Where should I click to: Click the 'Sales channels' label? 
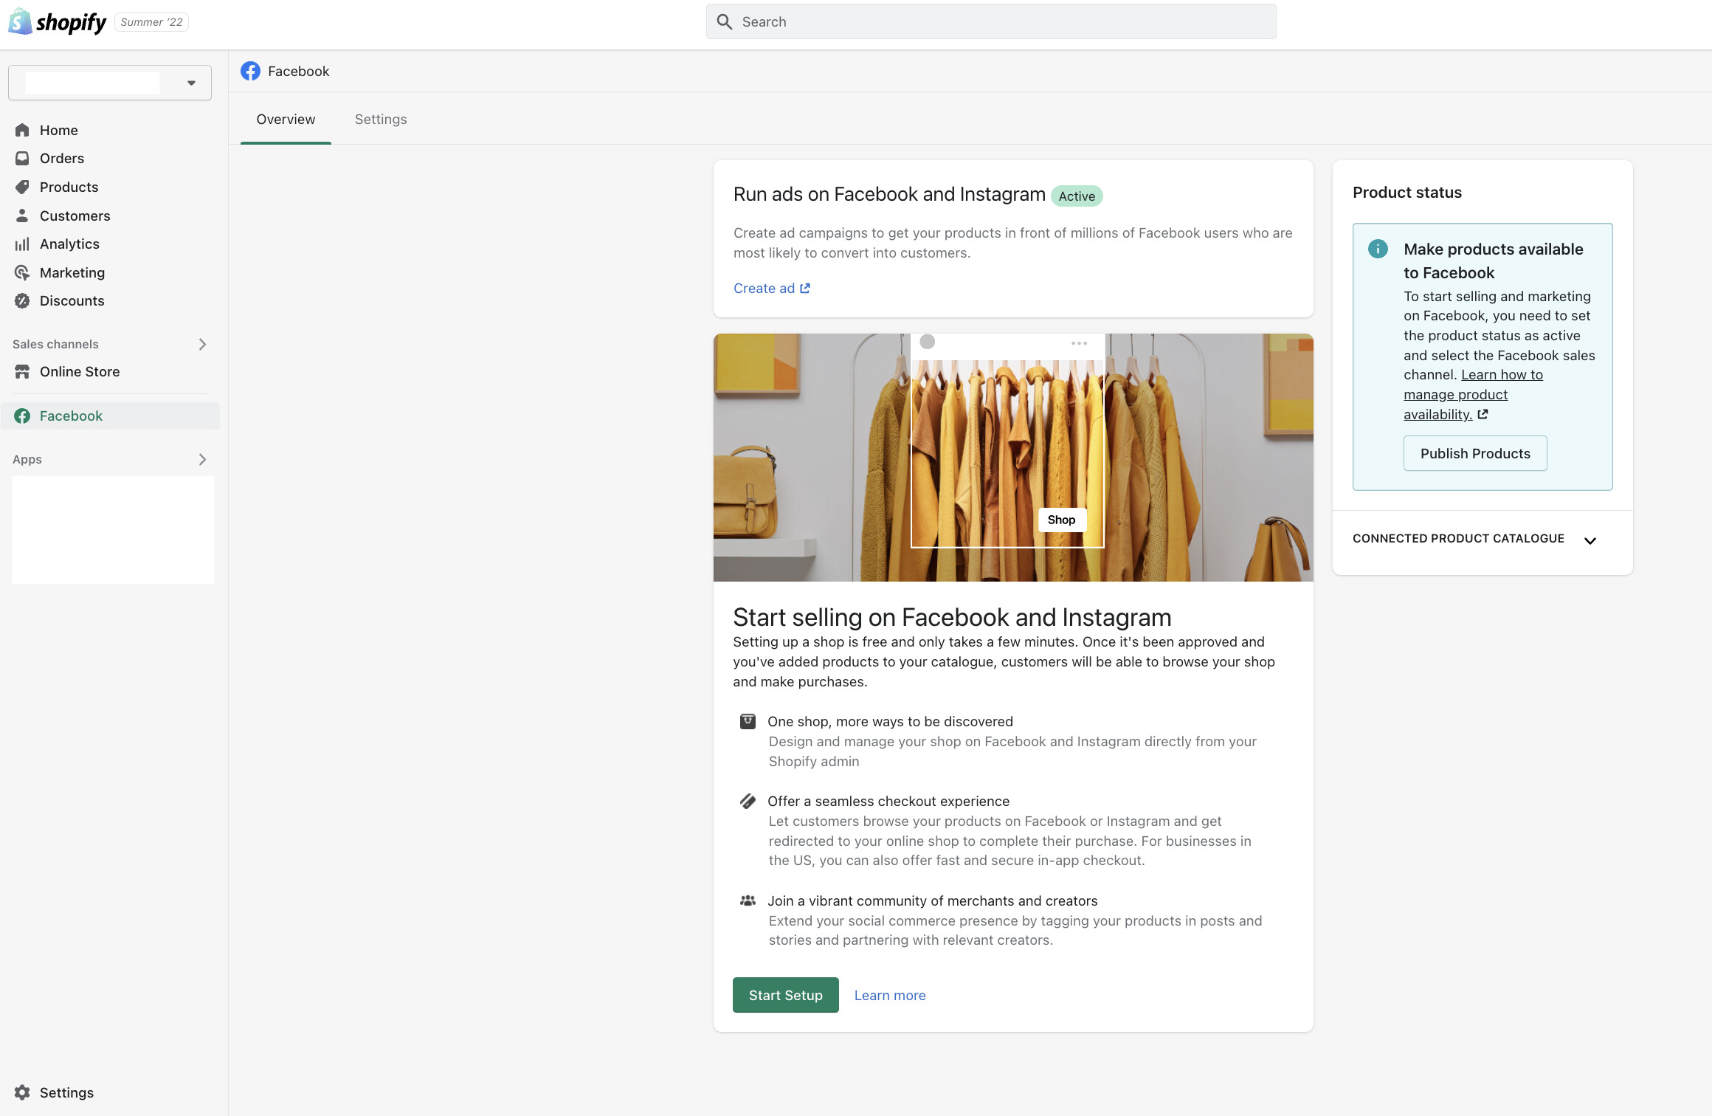pyautogui.click(x=55, y=344)
